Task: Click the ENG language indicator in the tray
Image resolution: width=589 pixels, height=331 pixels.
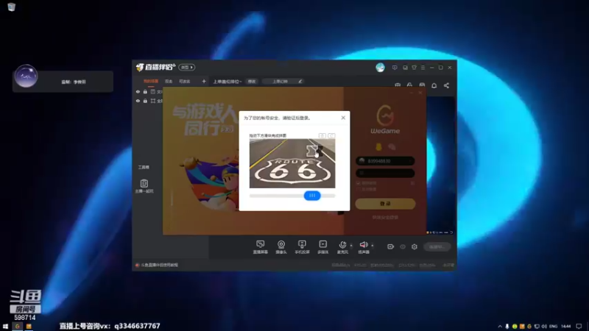Action: 554,327
